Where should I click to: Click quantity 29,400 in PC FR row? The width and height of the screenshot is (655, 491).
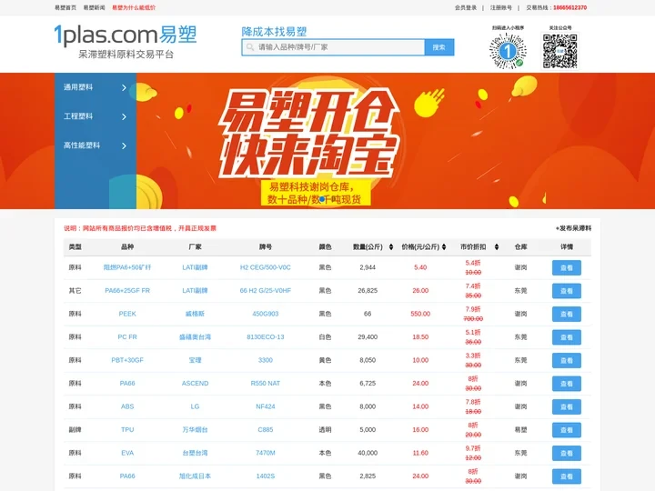click(368, 337)
